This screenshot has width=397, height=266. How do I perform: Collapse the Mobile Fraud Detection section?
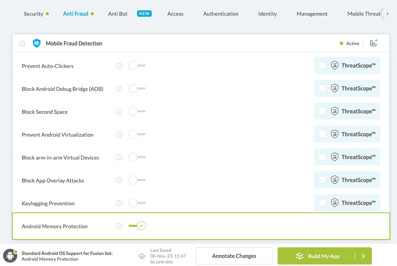[x=22, y=44]
